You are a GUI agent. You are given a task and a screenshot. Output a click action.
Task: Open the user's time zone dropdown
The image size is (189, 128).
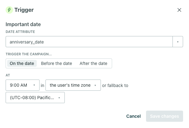pos(73,85)
